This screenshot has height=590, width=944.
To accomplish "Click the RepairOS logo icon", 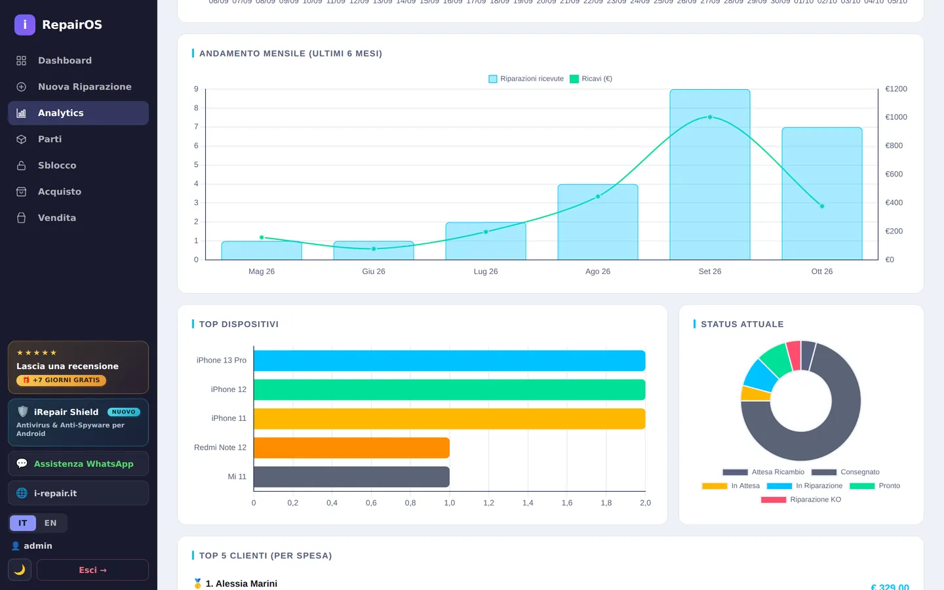I will (25, 25).
